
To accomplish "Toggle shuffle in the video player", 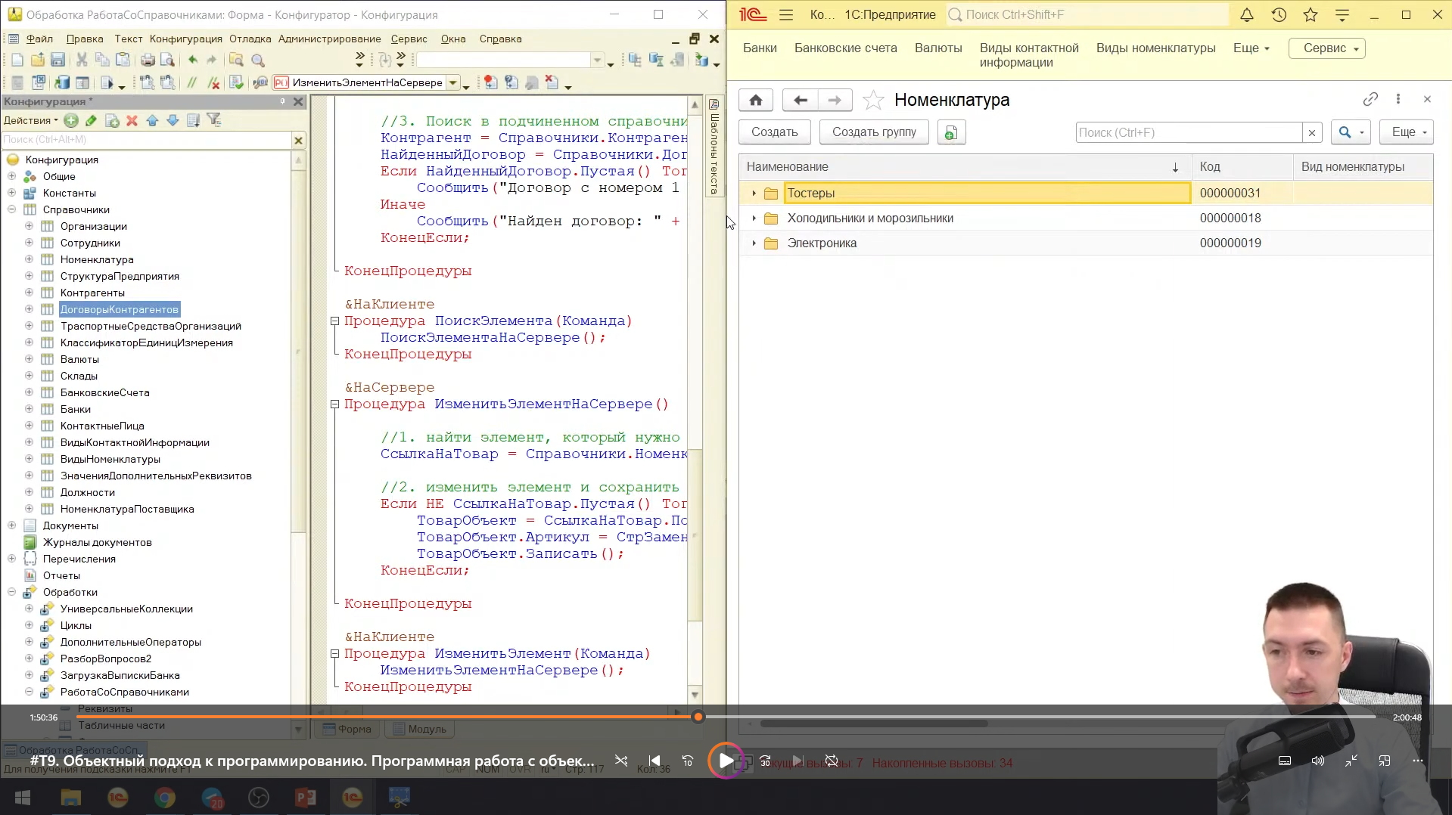I will point(621,761).
